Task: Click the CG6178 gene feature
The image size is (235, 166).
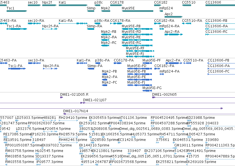Action: pyautogui.click(x=116, y=5)
